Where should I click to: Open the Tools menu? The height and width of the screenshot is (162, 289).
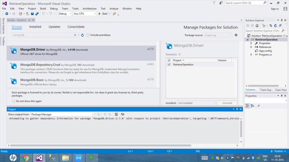76,8
